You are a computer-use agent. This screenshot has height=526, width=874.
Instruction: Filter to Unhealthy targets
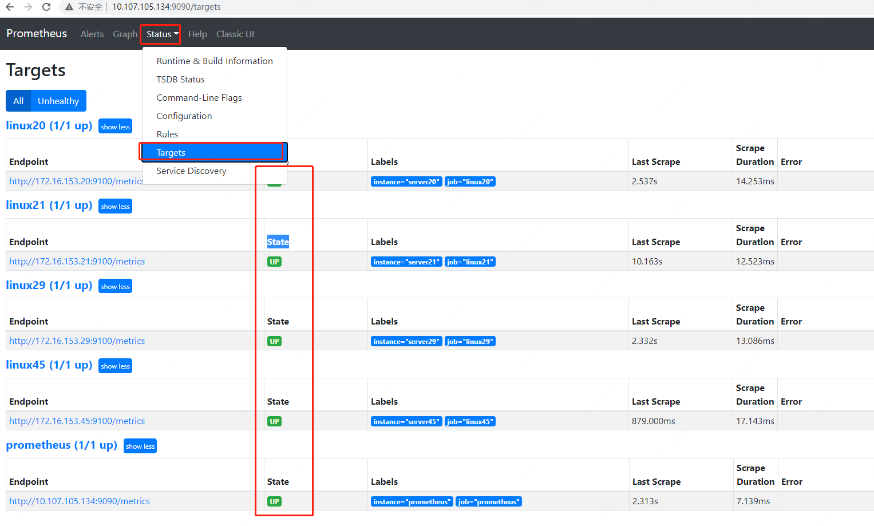(58, 101)
